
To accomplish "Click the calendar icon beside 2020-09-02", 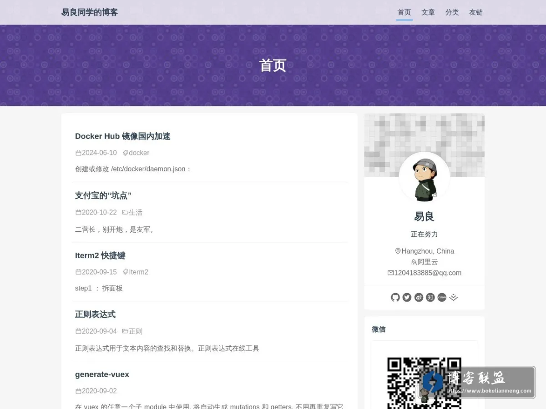I will click(78, 391).
